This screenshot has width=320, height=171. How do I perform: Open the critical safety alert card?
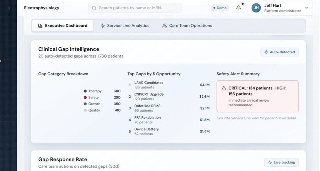(257, 96)
